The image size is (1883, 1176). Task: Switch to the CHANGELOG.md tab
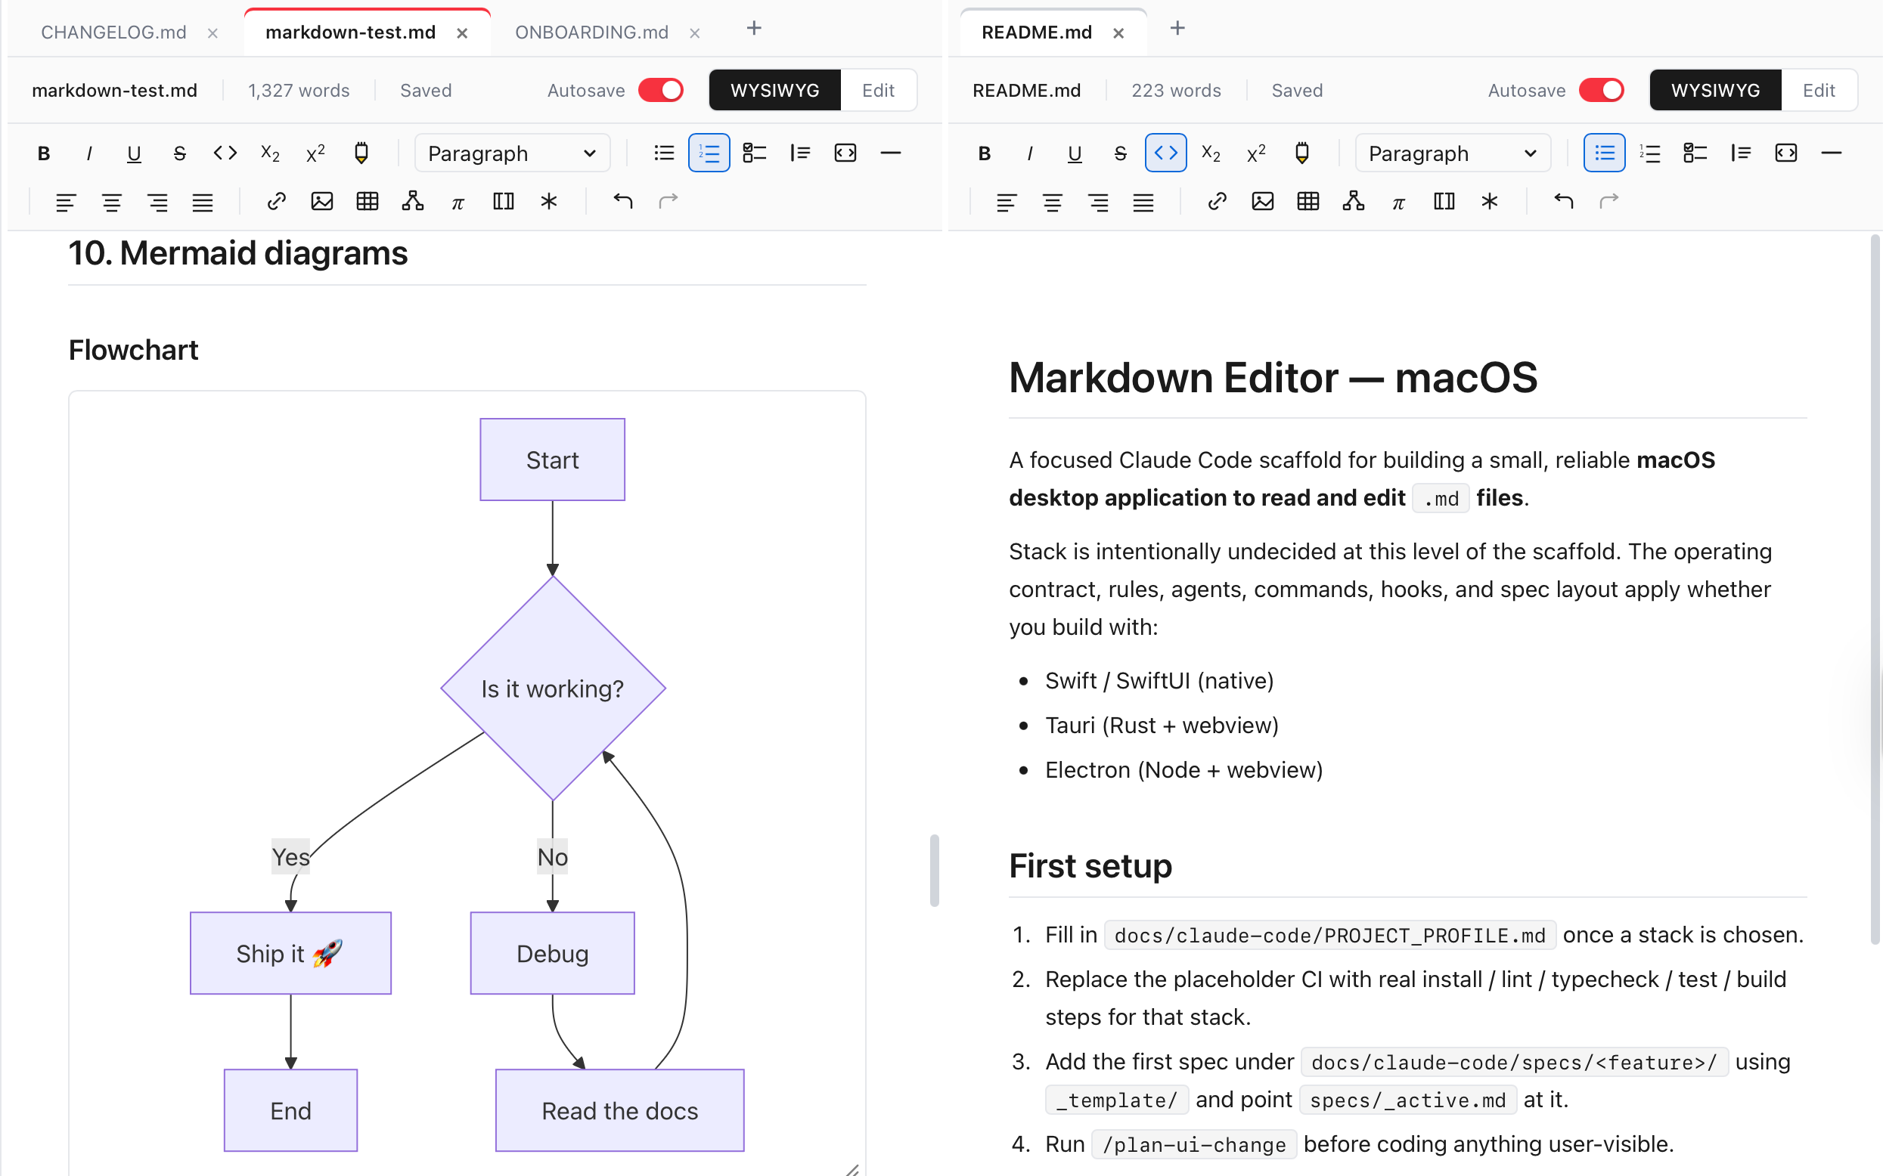(x=113, y=32)
